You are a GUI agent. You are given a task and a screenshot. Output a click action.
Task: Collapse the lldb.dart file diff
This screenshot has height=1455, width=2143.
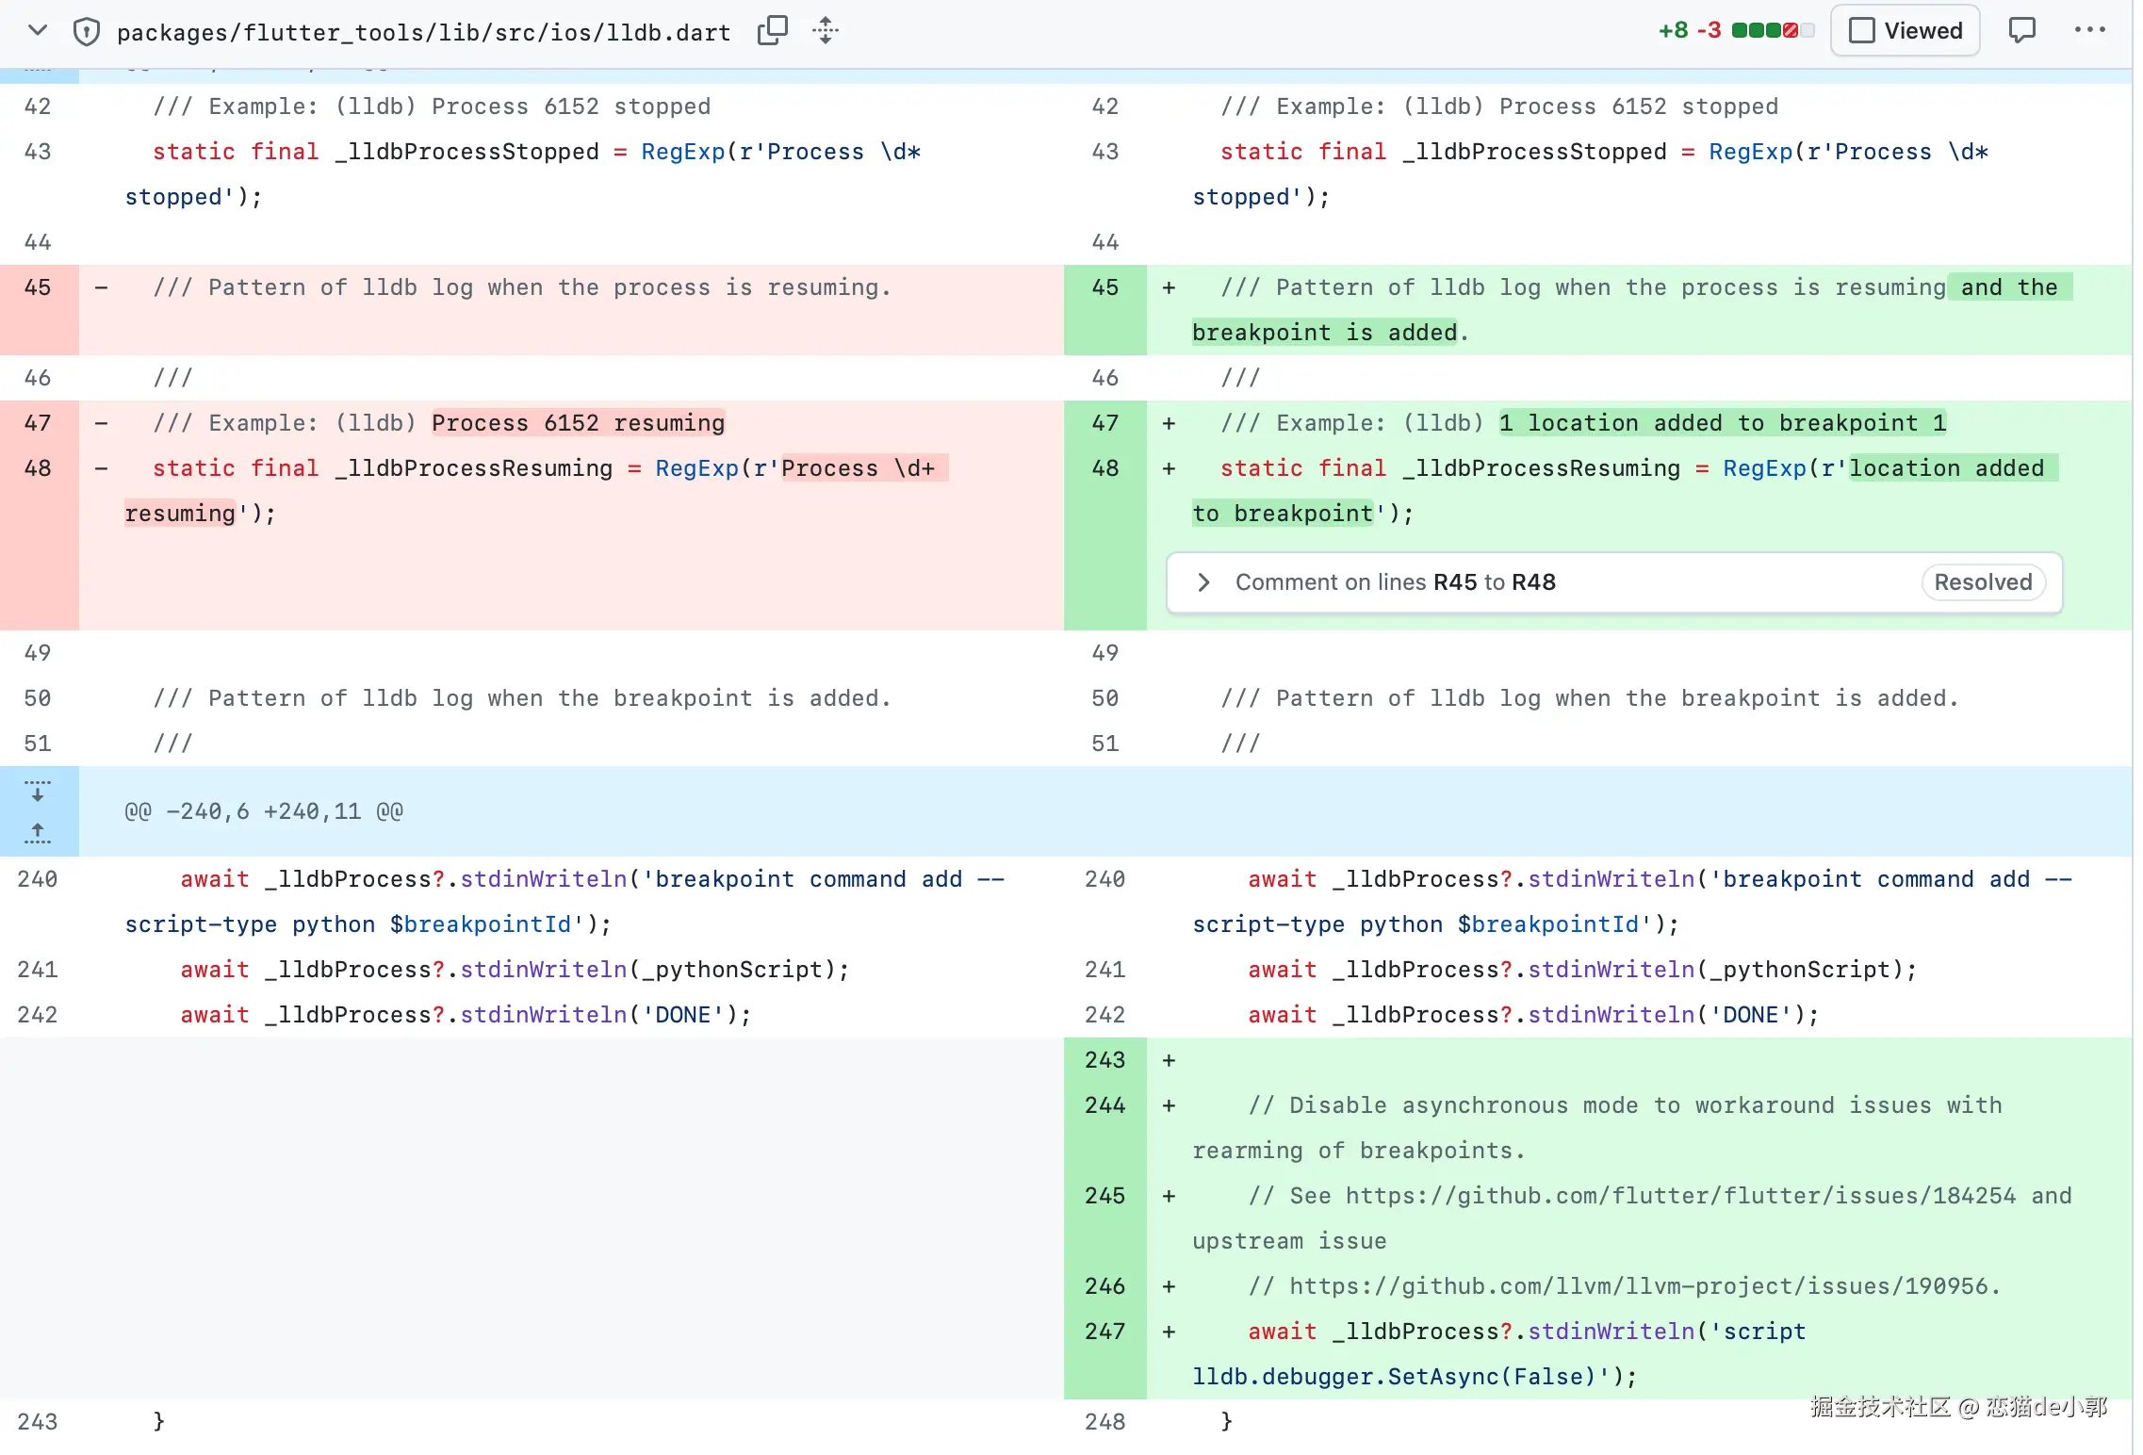coord(38,30)
